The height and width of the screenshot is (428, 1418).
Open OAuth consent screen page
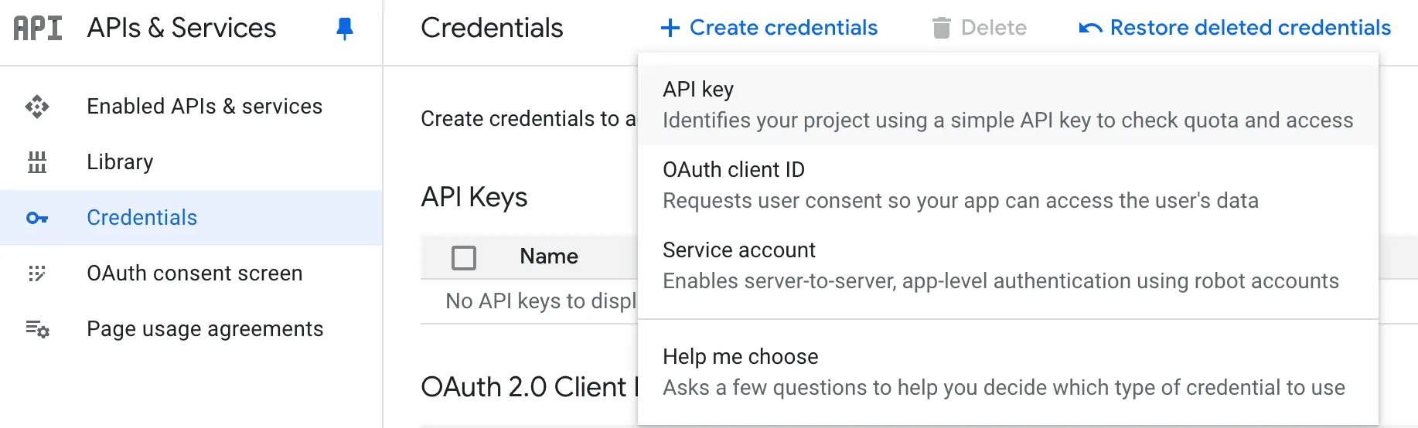click(x=194, y=273)
